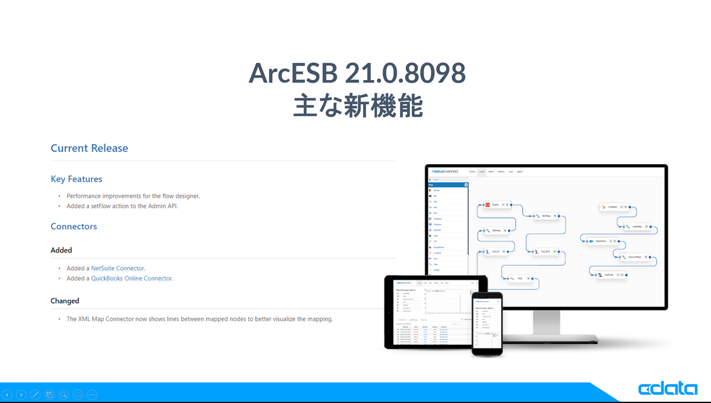711x403 pixels.
Task: Advance to the next slide arrow
Action: point(21,394)
